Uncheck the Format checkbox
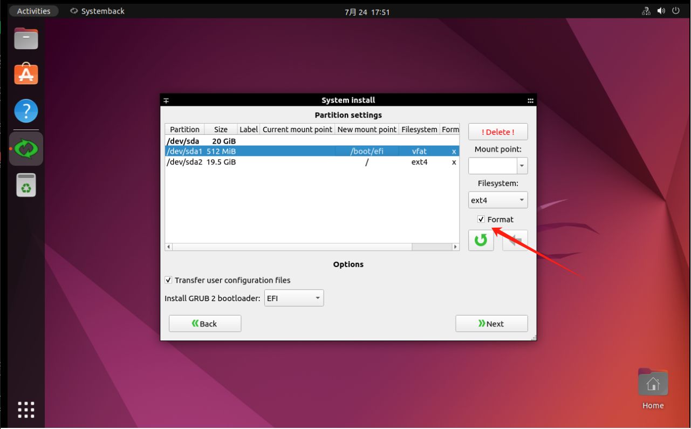 [x=481, y=219]
